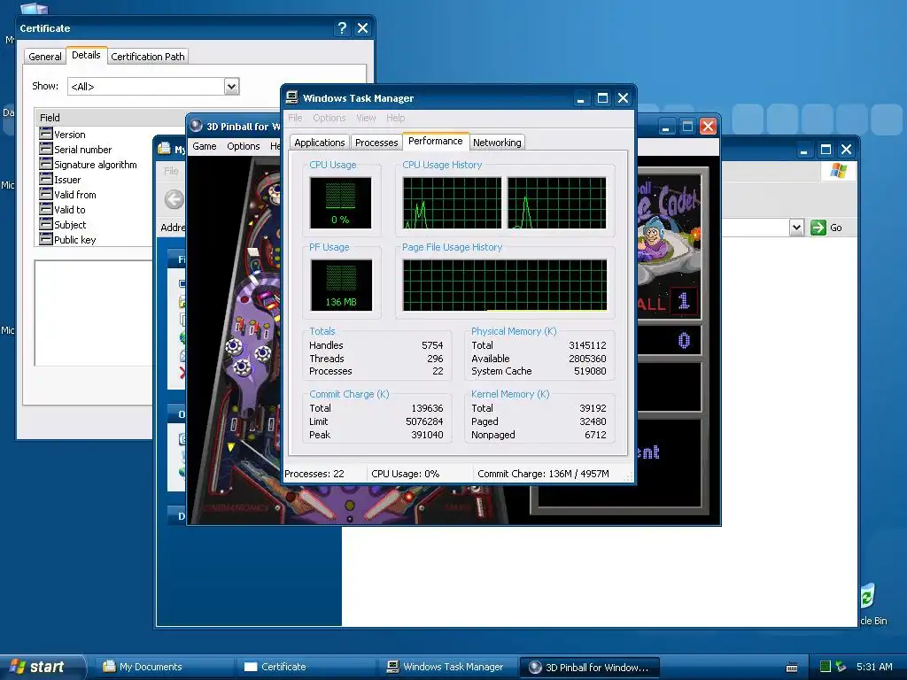Viewport: 907px width, 680px height.
Task: Click Processes: 22 in status bar
Action: point(314,474)
